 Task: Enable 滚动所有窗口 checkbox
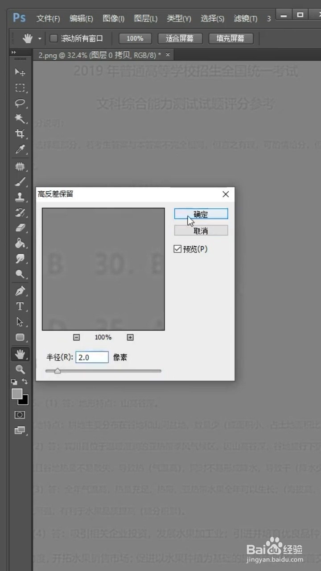click(x=53, y=38)
